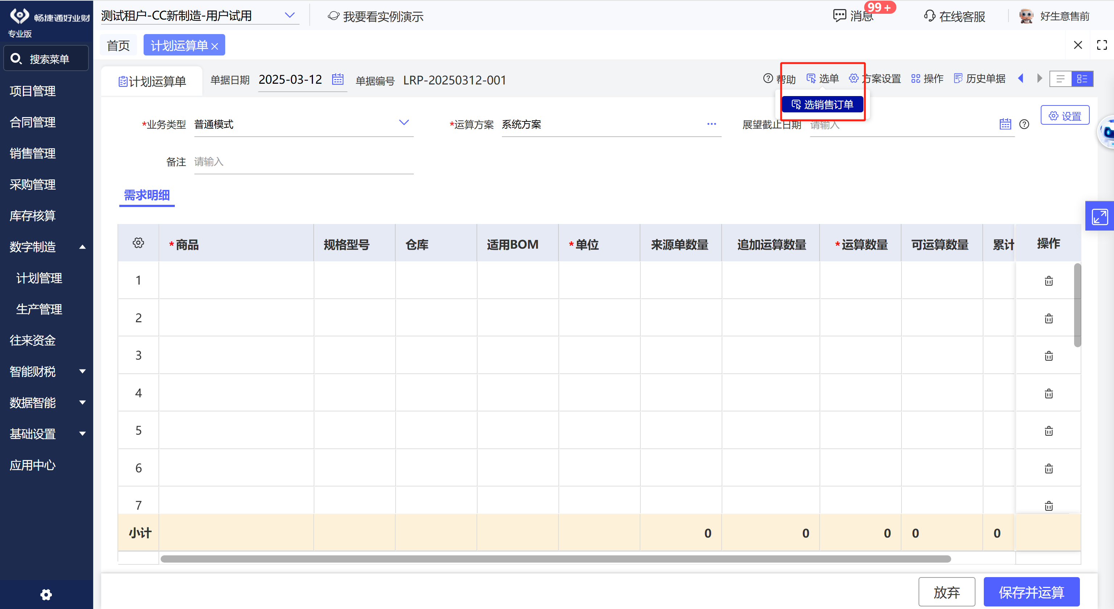Close all tabs with X icon

(1078, 45)
